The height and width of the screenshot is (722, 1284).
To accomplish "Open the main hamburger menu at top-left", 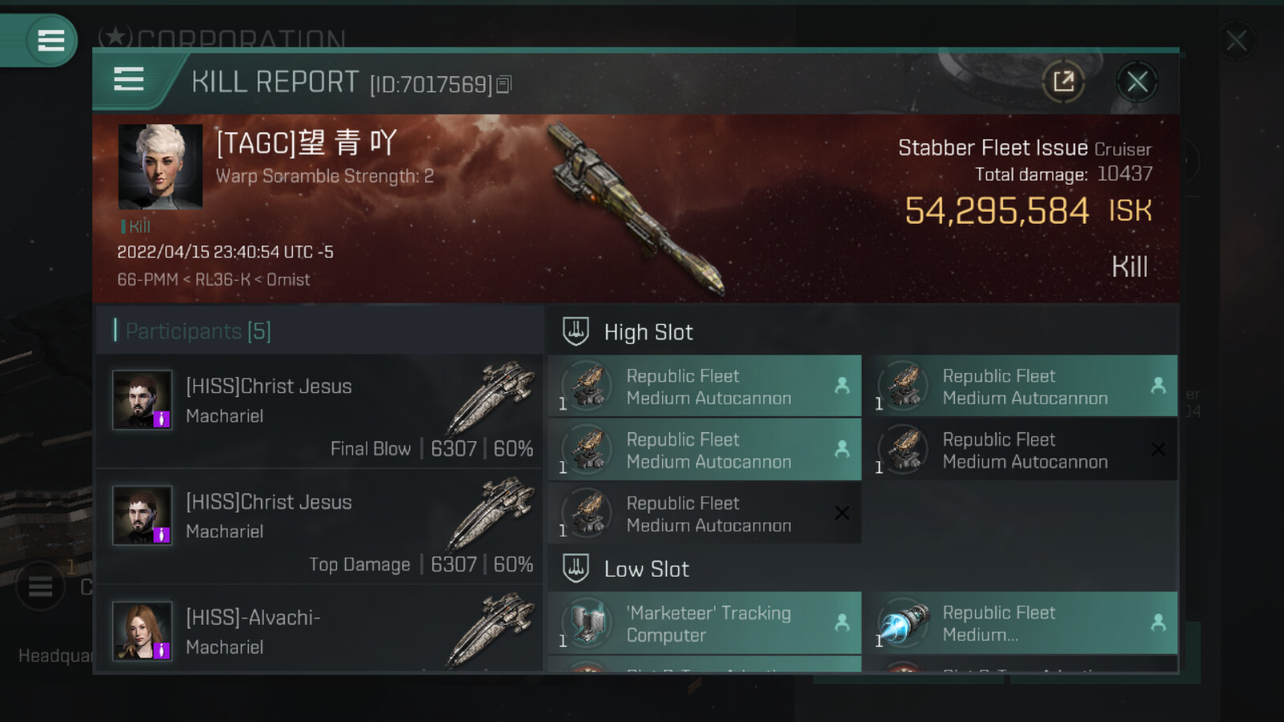I will click(x=51, y=40).
